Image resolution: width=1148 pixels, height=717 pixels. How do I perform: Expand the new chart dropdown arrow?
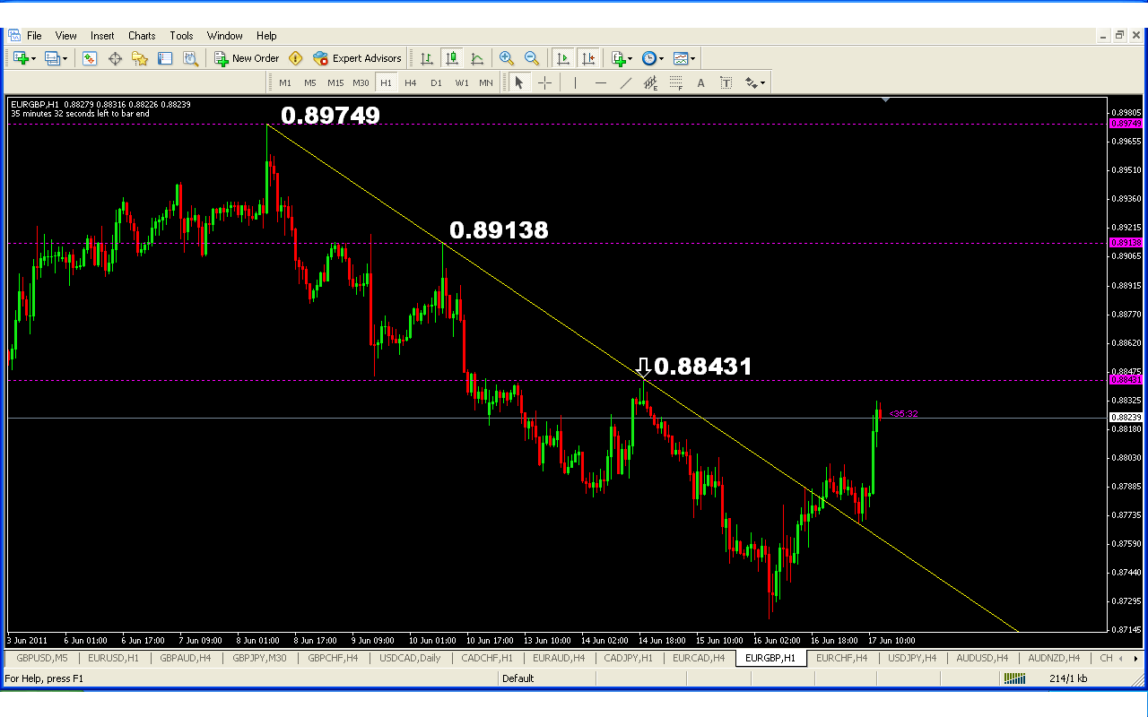coord(34,59)
